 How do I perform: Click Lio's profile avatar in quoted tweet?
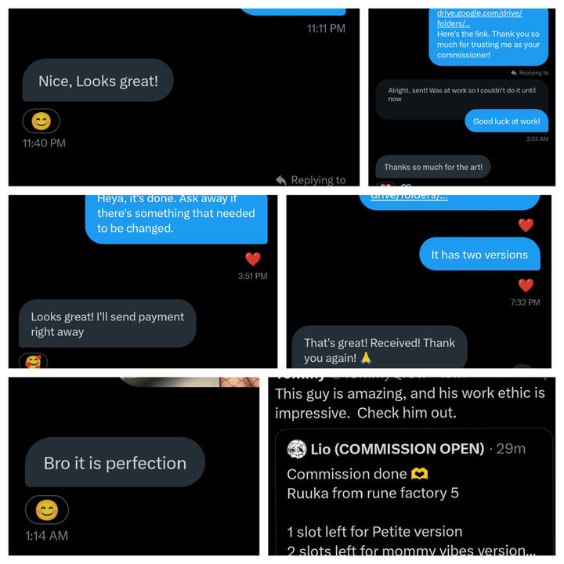(297, 449)
